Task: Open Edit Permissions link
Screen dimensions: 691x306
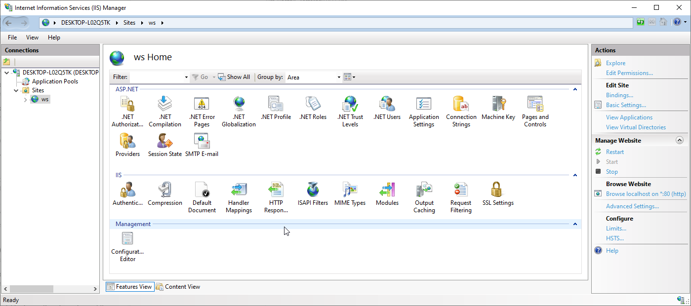Action: pos(629,73)
